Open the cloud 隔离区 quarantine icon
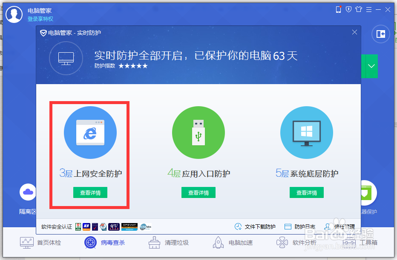397x260 pixels. pyautogui.click(x=28, y=192)
